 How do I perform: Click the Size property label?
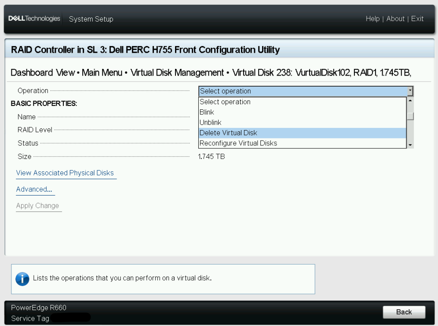25,156
